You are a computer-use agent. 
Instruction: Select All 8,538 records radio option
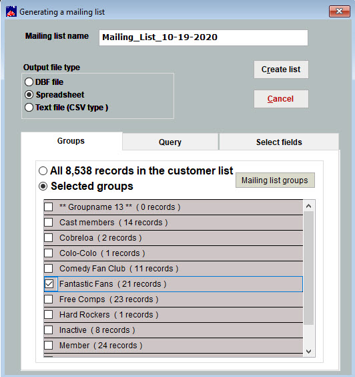click(43, 171)
